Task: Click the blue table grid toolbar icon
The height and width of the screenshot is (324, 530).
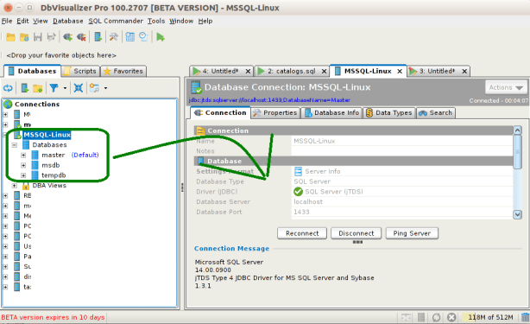Action: (130, 37)
